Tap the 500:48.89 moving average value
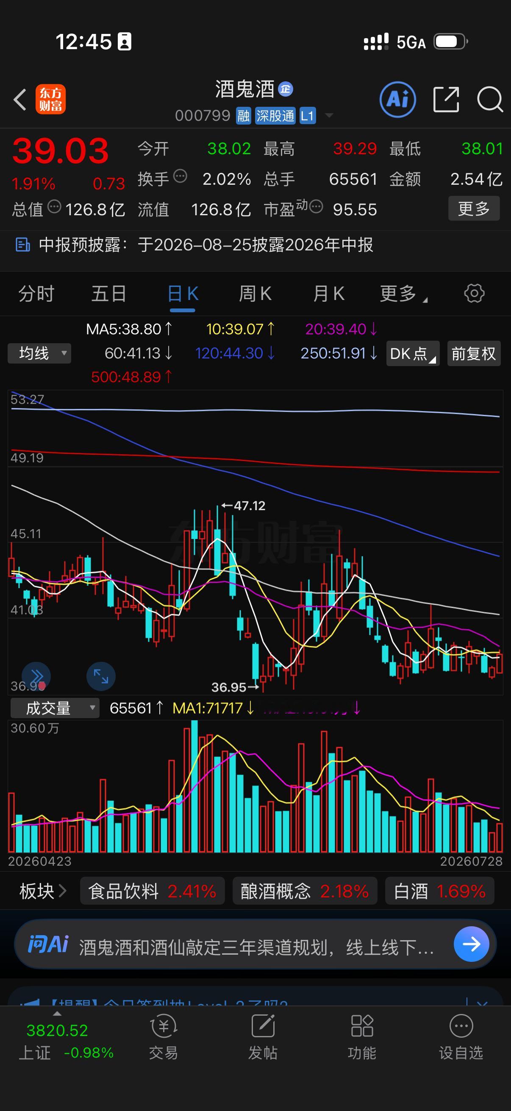Image resolution: width=511 pixels, height=1111 pixels. click(x=131, y=377)
